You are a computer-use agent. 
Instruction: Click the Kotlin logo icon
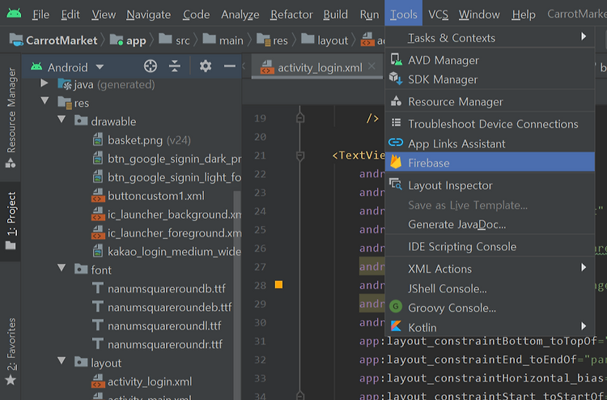(396, 326)
